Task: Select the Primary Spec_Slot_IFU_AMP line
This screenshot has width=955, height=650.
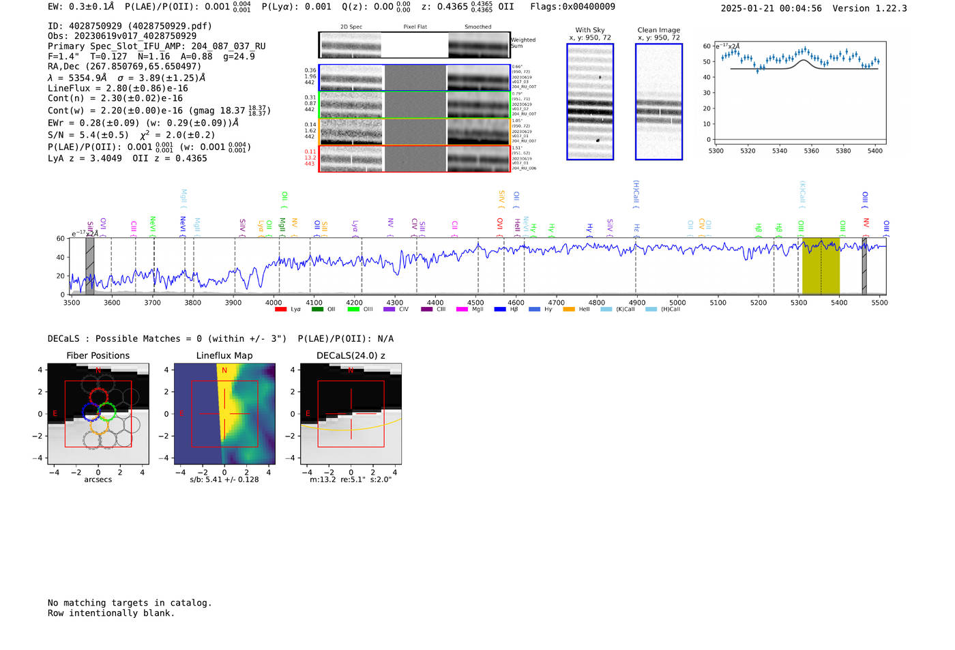Action: point(157,46)
